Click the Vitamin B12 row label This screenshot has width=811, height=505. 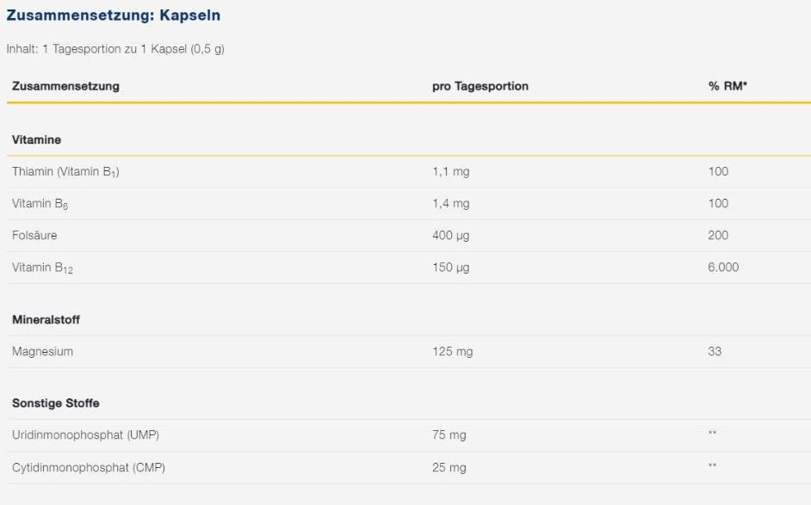(x=43, y=268)
